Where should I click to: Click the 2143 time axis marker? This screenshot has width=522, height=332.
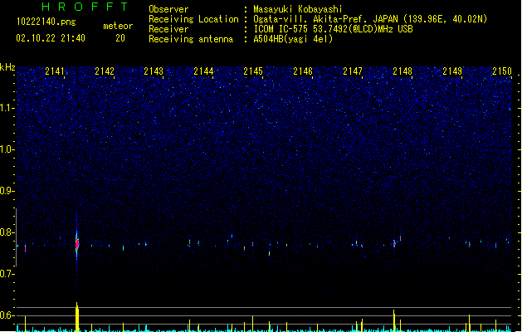pos(154,71)
